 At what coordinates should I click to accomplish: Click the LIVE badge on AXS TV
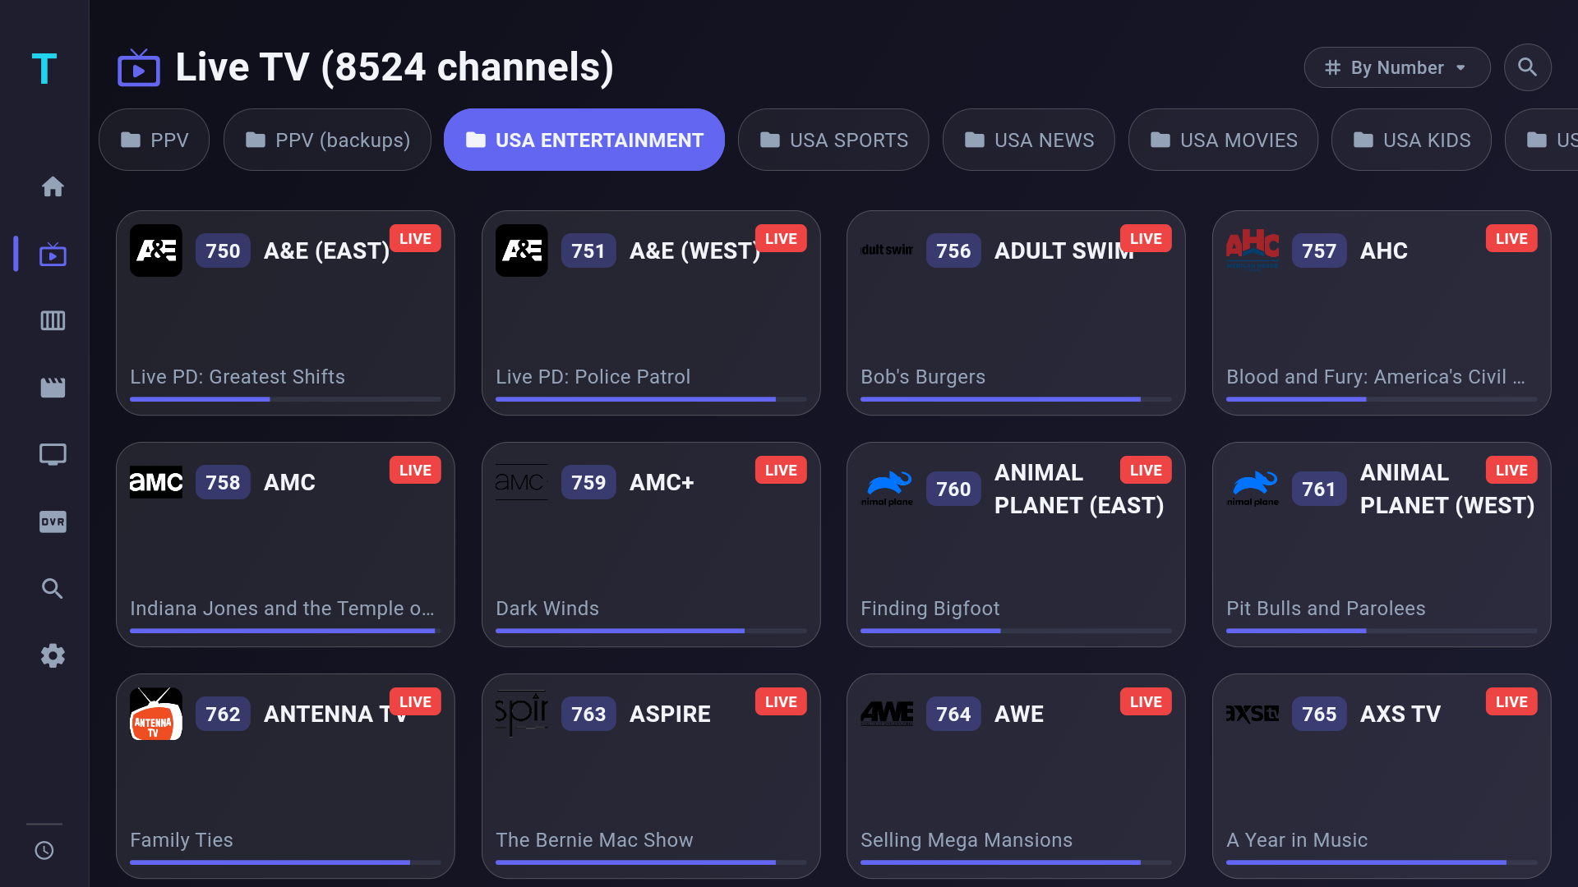click(1511, 701)
